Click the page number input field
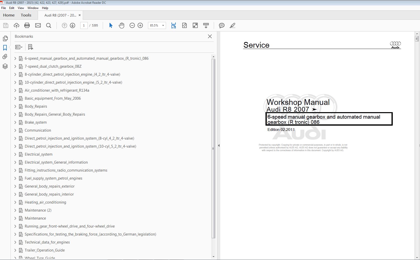Screen dimensions: 420x260 point(84,25)
